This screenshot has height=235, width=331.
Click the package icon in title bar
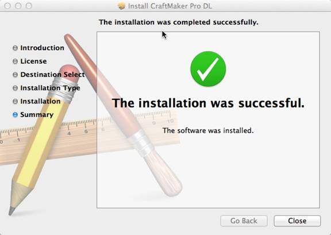121,6
